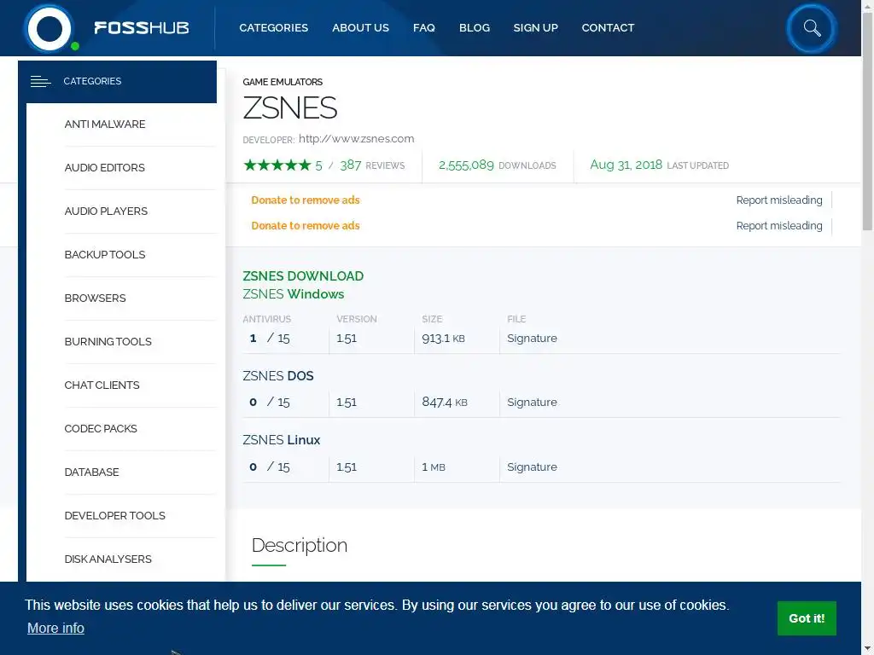874x655 pixels.
Task: Select BURNING TOOLS category
Action: click(108, 341)
